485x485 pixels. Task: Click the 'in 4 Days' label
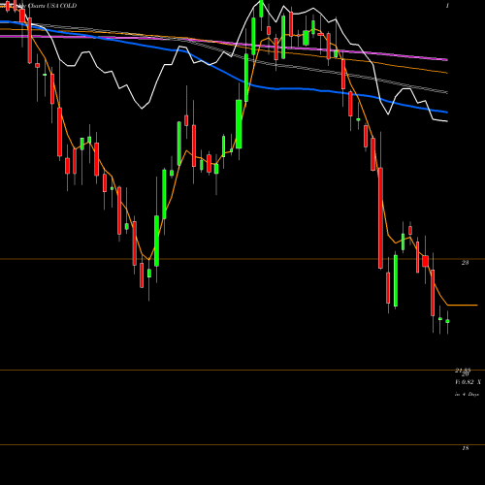[467, 395]
